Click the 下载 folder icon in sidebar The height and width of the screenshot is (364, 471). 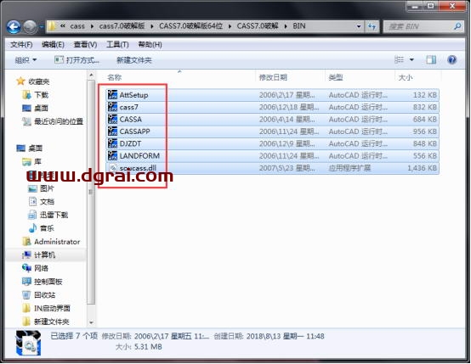pos(26,95)
